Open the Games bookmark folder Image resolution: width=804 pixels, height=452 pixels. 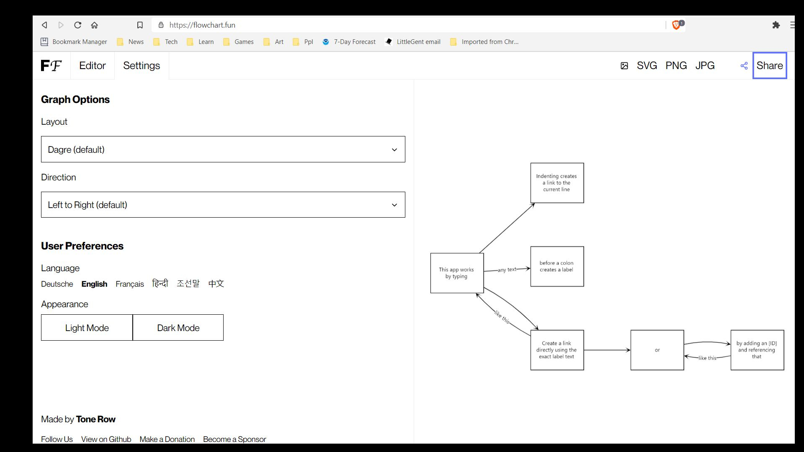[x=238, y=42]
